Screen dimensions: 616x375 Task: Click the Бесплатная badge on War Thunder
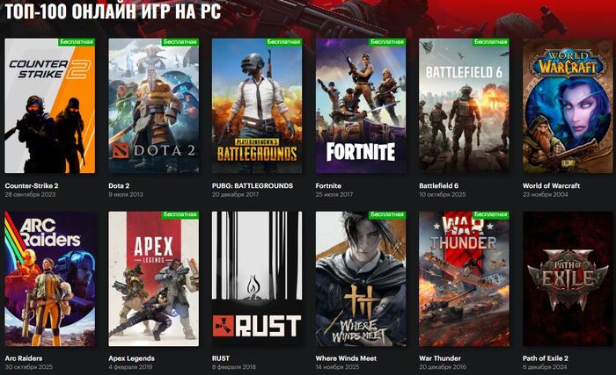[x=491, y=215]
